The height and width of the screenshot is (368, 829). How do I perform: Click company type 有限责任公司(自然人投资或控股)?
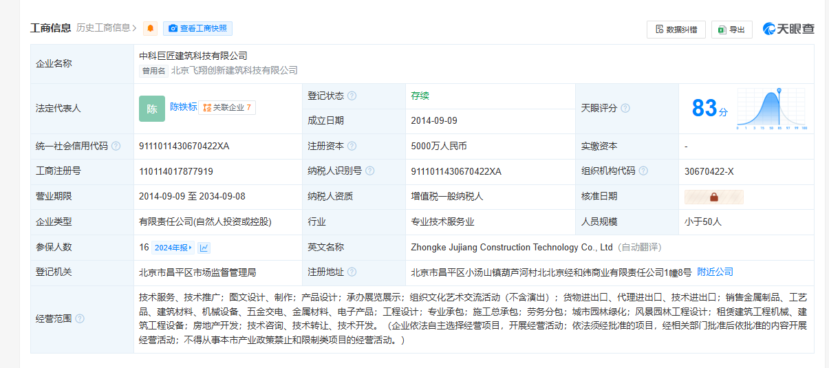(x=205, y=221)
